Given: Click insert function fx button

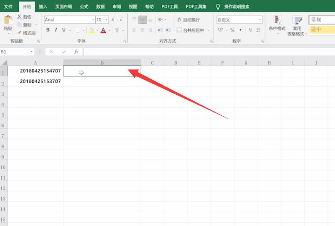Looking at the screenshot, I should (76, 52).
